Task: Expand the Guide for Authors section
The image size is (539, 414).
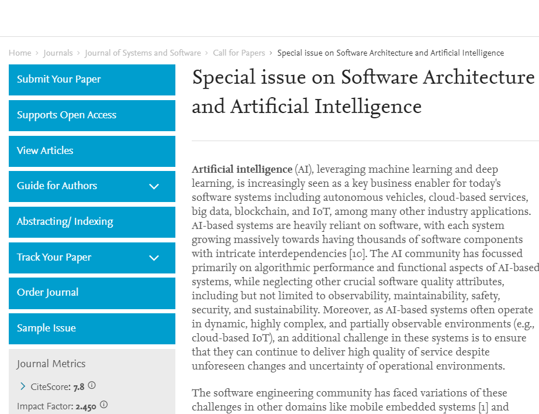Action: tap(154, 186)
